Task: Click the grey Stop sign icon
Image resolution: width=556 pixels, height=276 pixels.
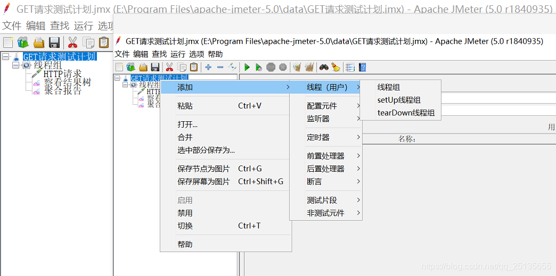Action: (271, 67)
